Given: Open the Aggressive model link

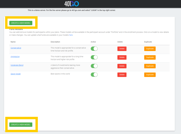Looking at the screenshot, I should (15, 56).
